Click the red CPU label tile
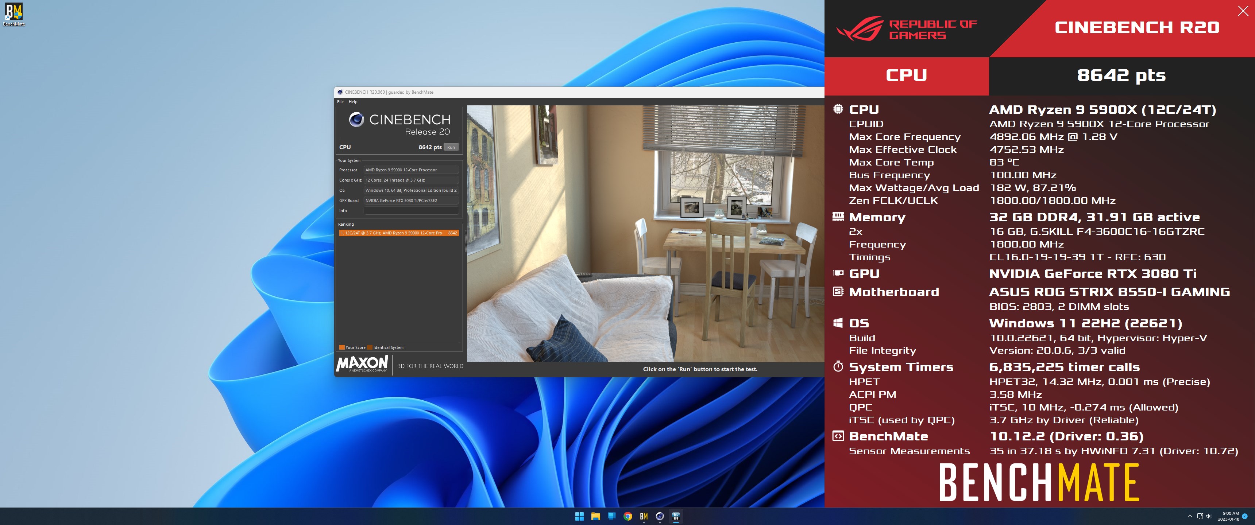Viewport: 1255px width, 525px height. click(x=906, y=75)
